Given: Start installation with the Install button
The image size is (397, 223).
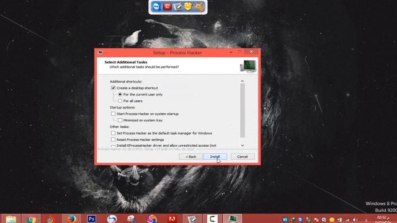Looking at the screenshot, I should [215, 157].
